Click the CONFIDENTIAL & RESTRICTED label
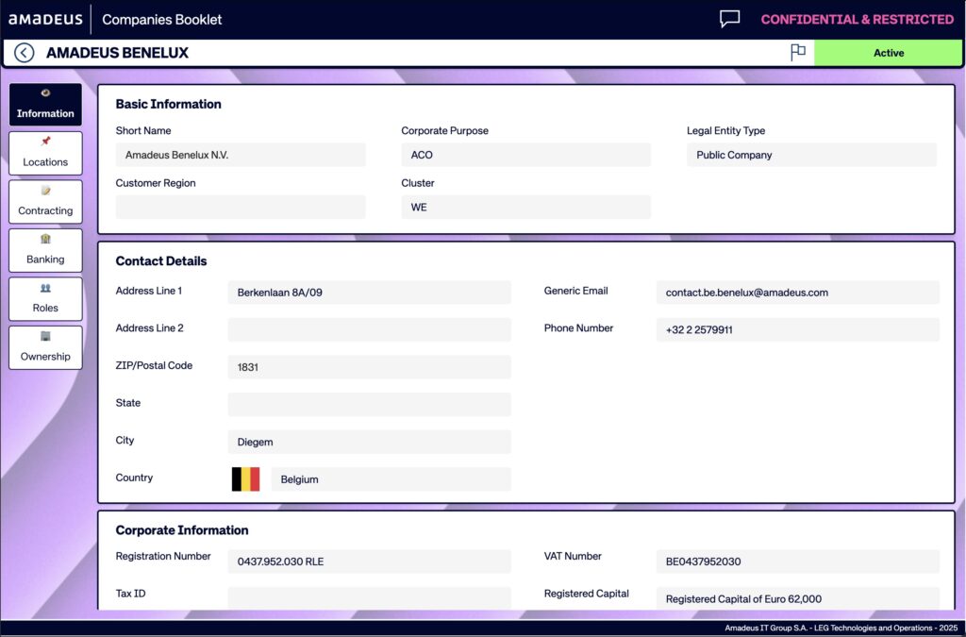Screen dimensions: 966x637 coord(857,20)
